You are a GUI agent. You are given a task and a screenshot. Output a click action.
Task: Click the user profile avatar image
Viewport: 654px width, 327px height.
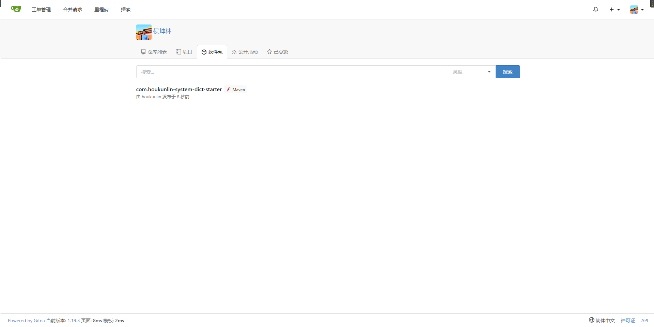(144, 32)
